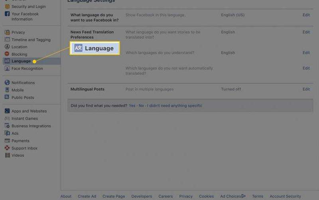
Task: Open Face Recognition settings
Action: tap(27, 68)
